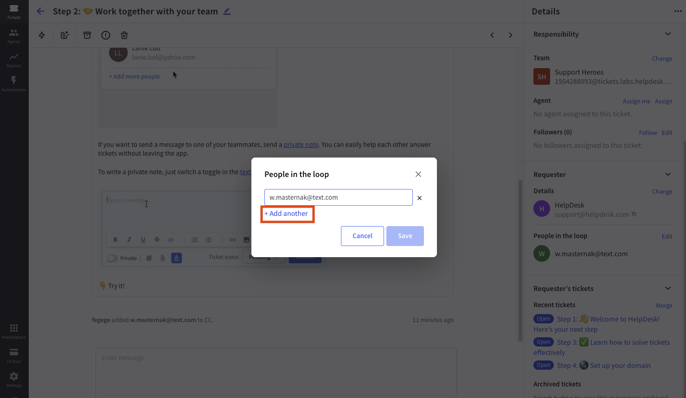The height and width of the screenshot is (398, 686).
Task: Click the pencil edit title icon
Action: [x=227, y=11]
